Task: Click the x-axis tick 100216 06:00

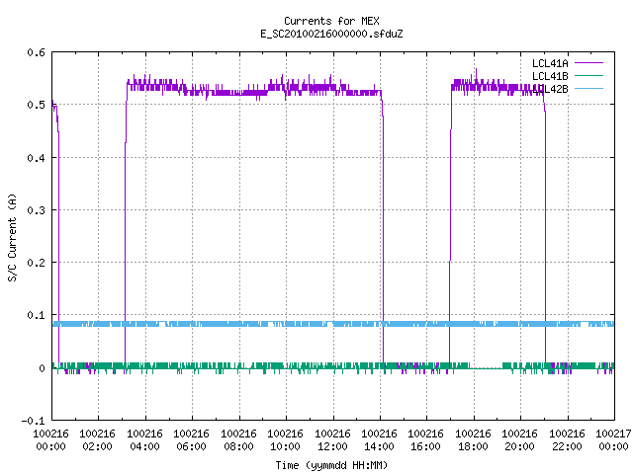Action: pos(191,440)
